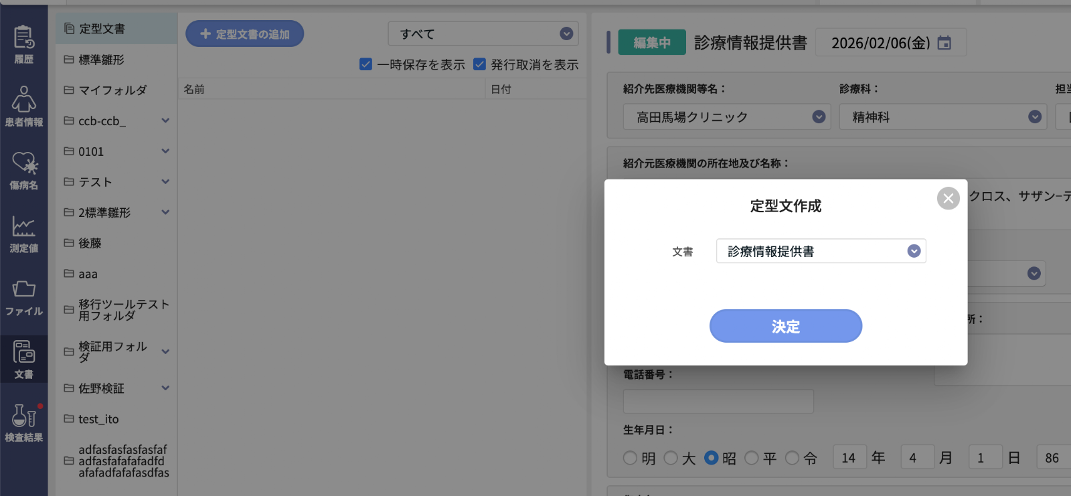This screenshot has width=1071, height=496.
Task: Click the day field showing 1
Action: pos(985,458)
